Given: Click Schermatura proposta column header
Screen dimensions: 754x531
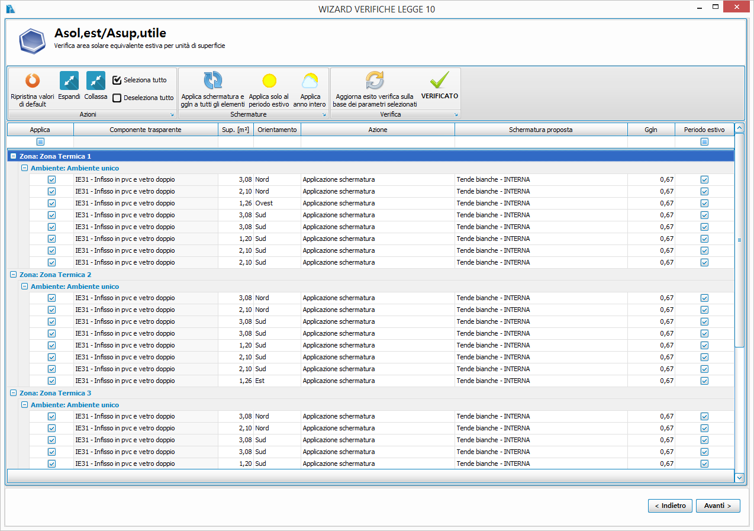Looking at the screenshot, I should point(540,130).
